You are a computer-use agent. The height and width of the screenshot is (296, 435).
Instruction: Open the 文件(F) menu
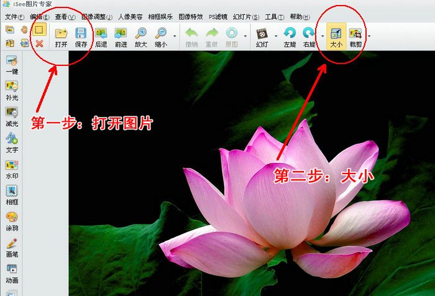tap(15, 17)
